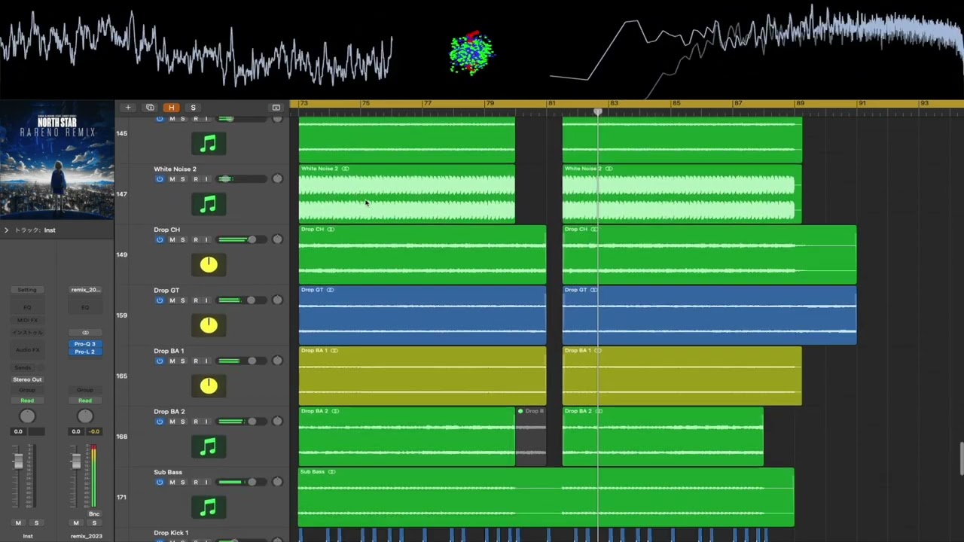This screenshot has height=542, width=964.
Task: Open the Pro-Q 3 plugin
Action: click(x=85, y=344)
